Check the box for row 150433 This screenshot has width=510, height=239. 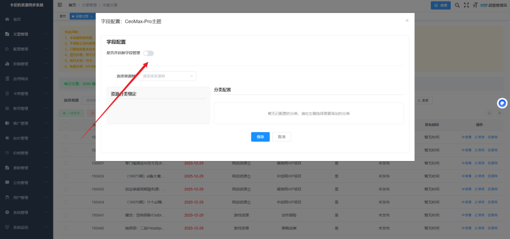click(66, 176)
